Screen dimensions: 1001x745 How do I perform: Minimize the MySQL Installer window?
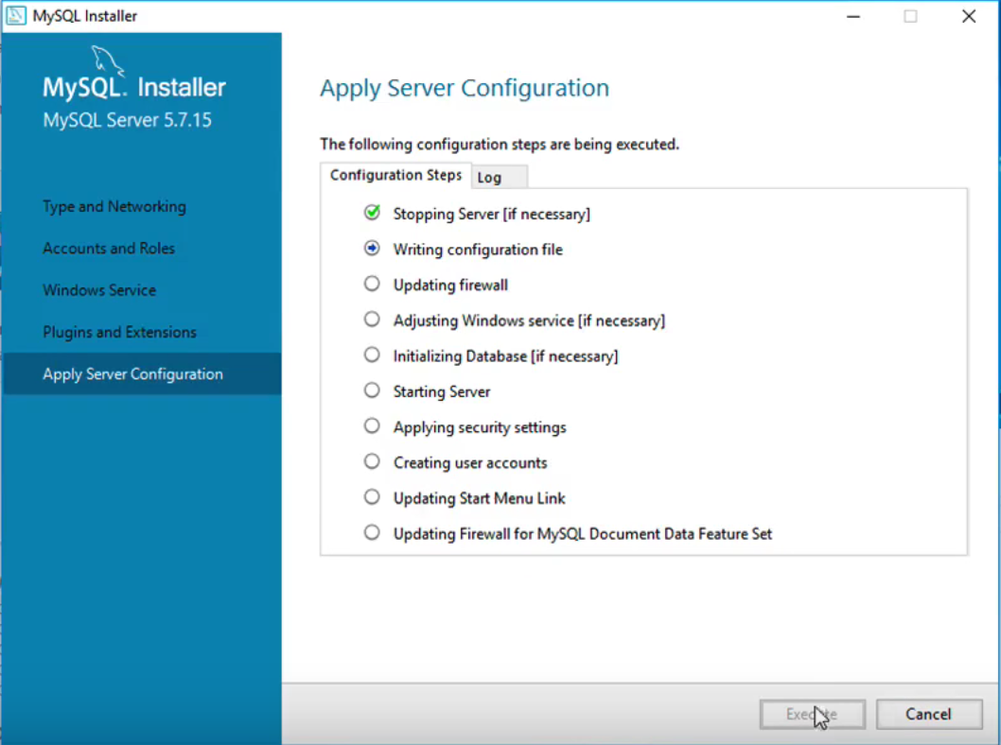(853, 16)
